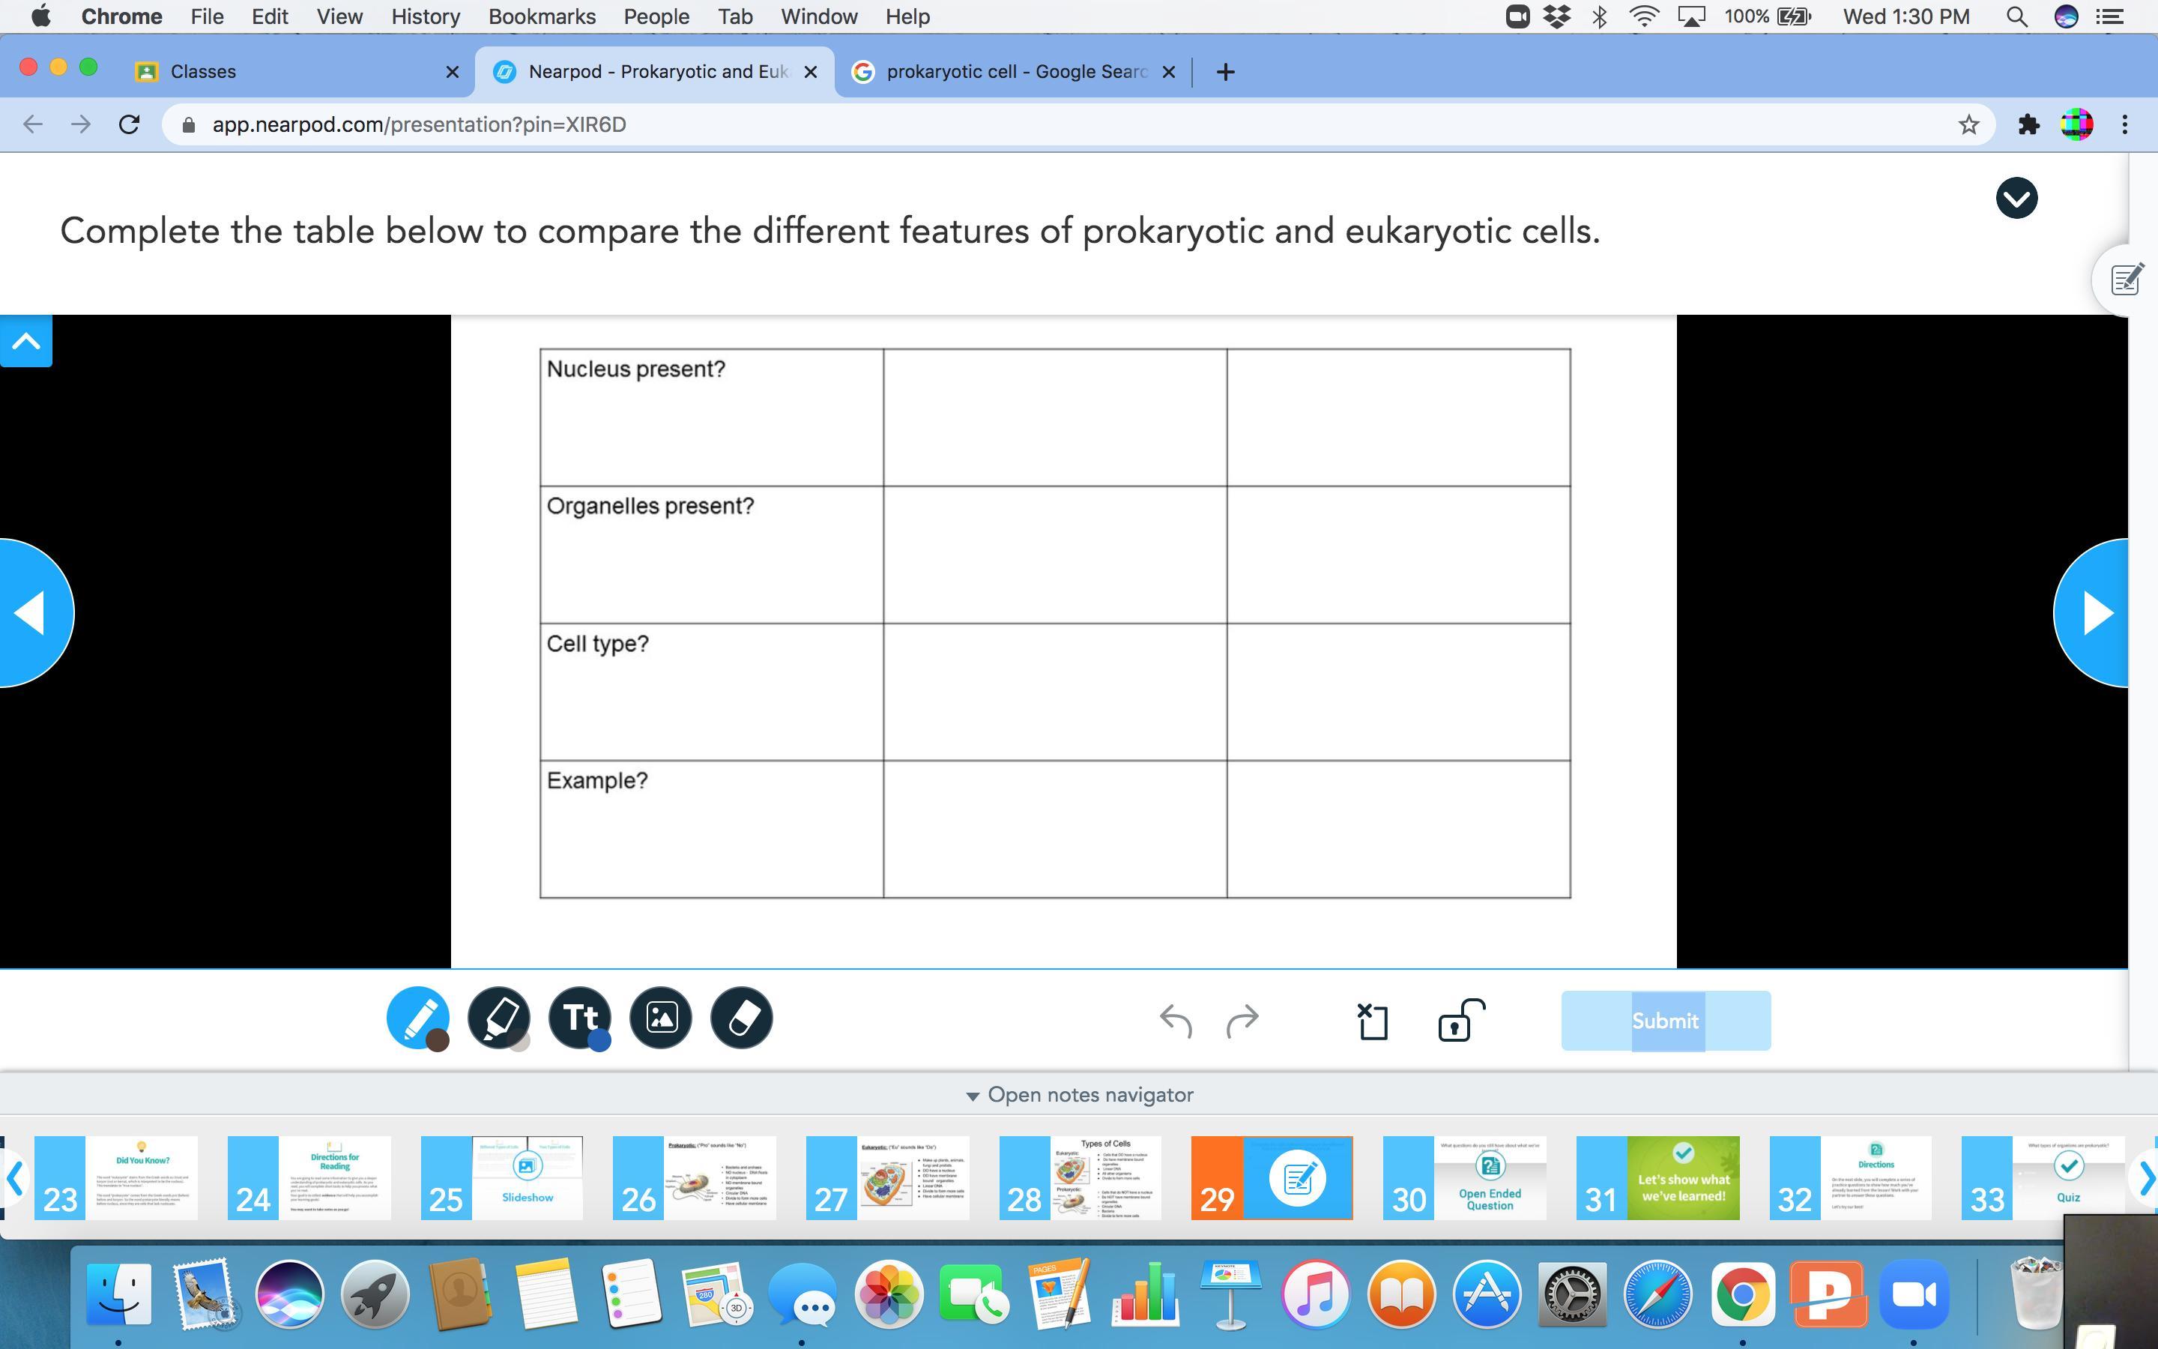Viewport: 2158px width, 1349px height.
Task: Open the Bookmarks menu
Action: (x=541, y=16)
